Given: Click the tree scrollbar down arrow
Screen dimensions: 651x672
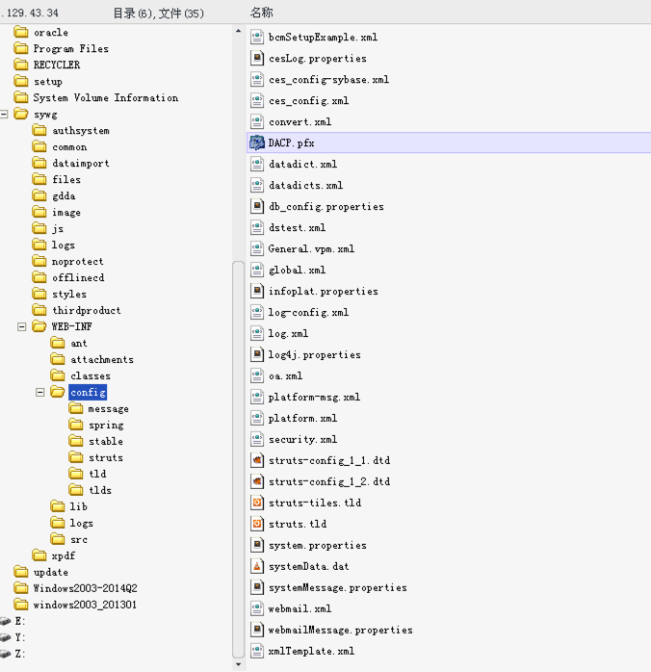Looking at the screenshot, I should 238,664.
